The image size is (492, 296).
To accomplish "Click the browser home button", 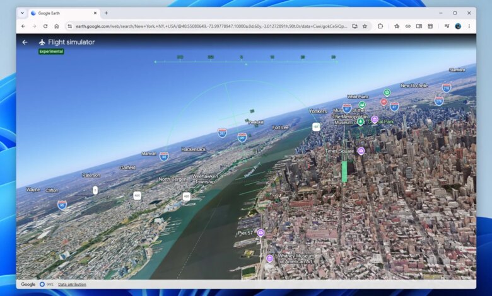I will pos(57,26).
